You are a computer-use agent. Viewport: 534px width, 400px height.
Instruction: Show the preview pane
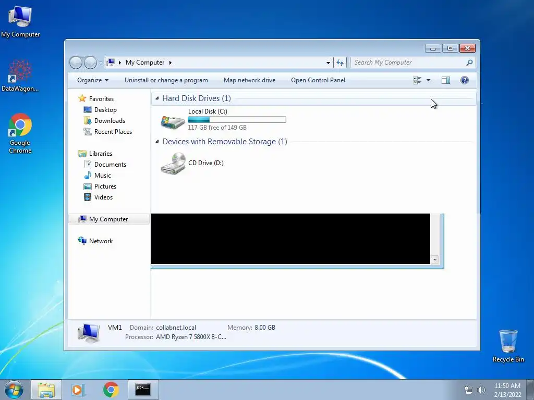pos(446,80)
